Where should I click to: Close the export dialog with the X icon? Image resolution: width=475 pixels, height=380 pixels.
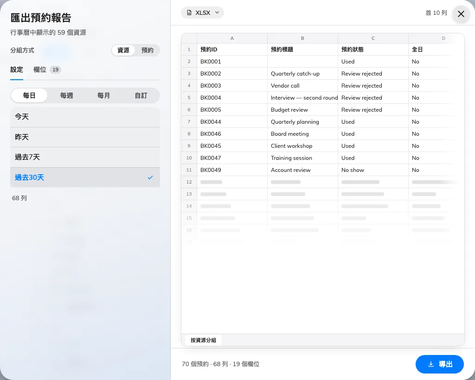461,14
